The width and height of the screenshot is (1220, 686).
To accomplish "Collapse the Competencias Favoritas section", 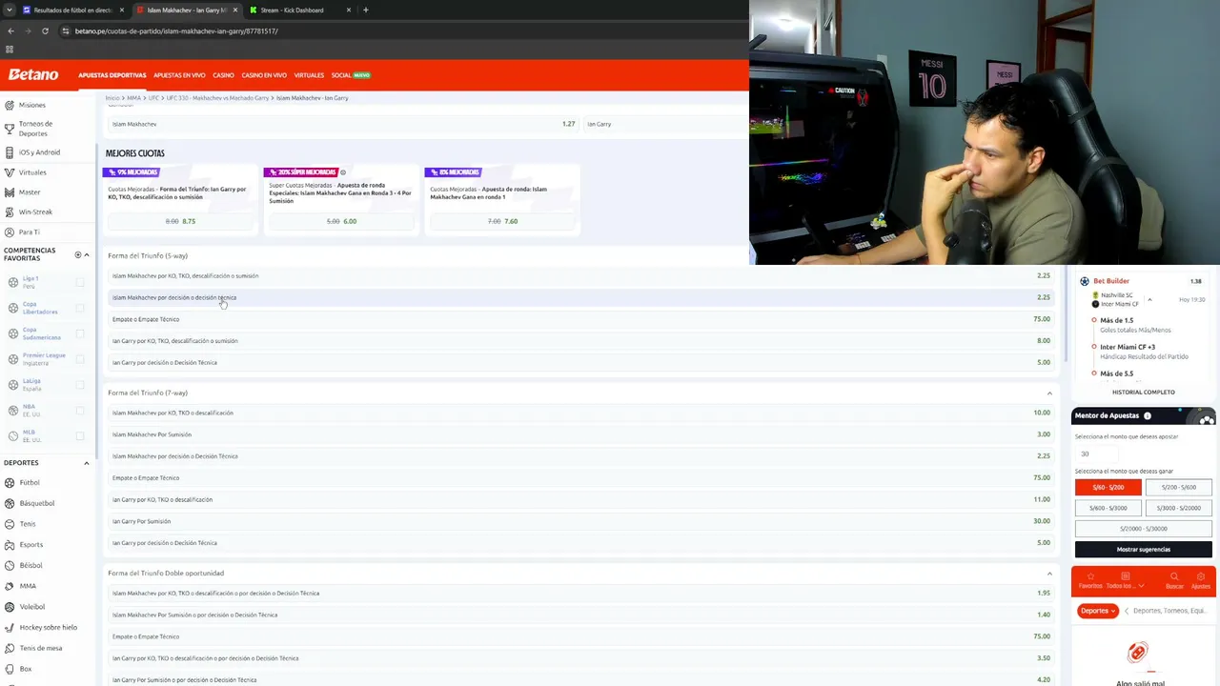I will tap(87, 254).
